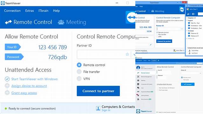The height and width of the screenshot is (114, 203).
Task: Click the John Doe avatar icon at the bottom of the top-right window
Action: pyautogui.click(x=174, y=50)
